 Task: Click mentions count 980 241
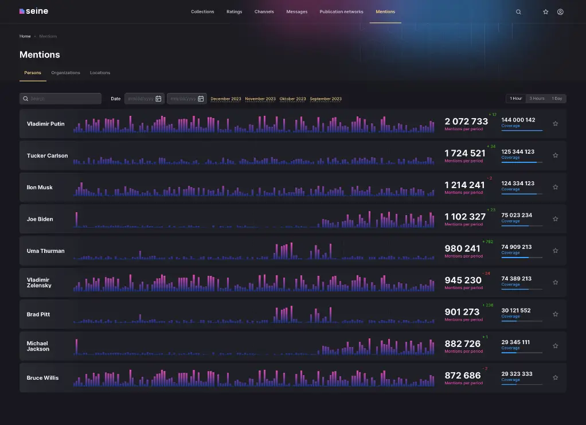pyautogui.click(x=462, y=248)
